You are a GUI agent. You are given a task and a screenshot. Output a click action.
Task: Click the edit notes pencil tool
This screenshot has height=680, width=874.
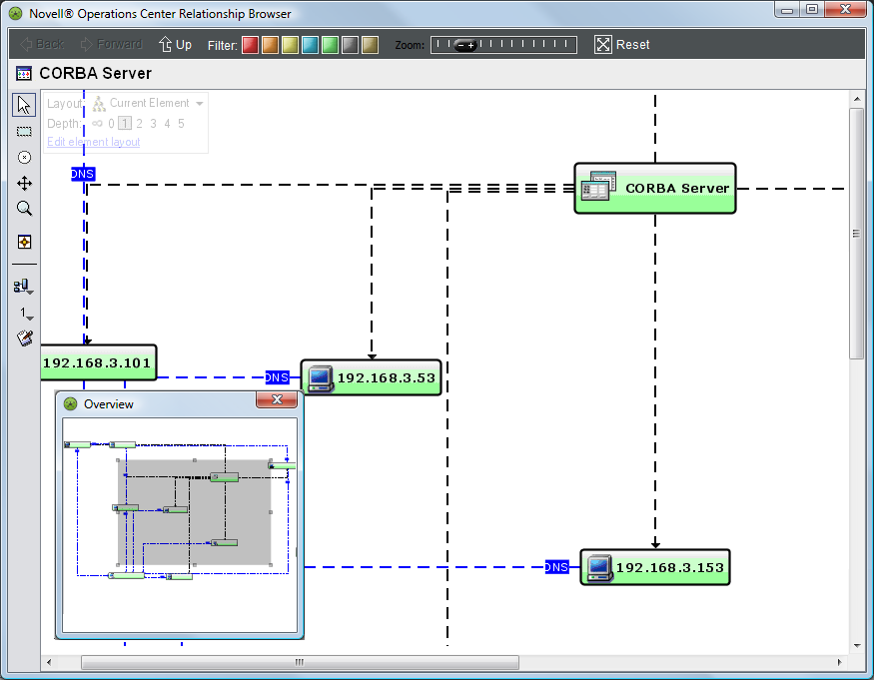[25, 338]
